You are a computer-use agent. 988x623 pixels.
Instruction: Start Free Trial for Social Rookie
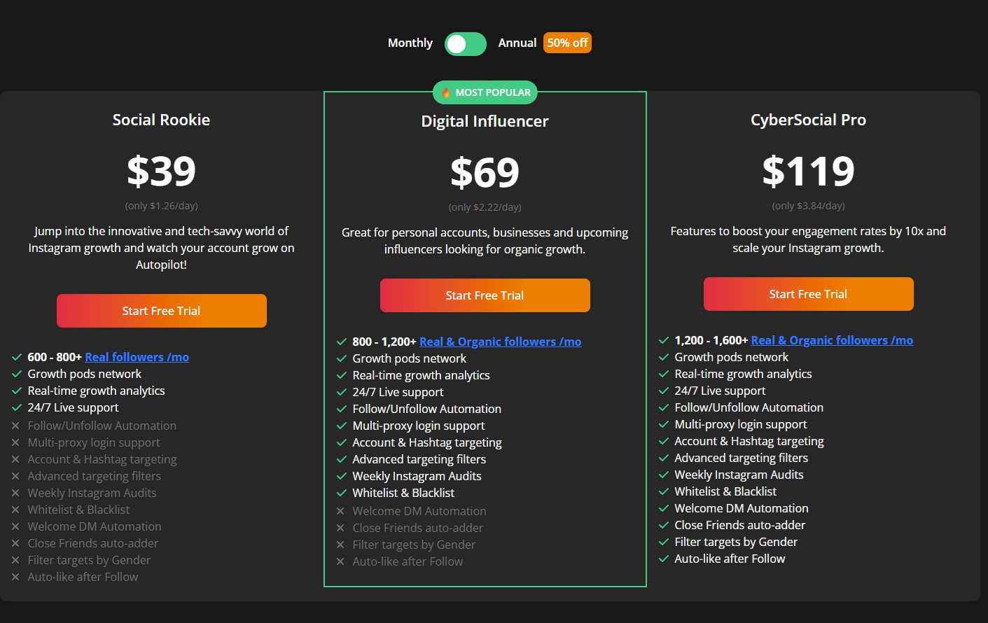click(162, 311)
